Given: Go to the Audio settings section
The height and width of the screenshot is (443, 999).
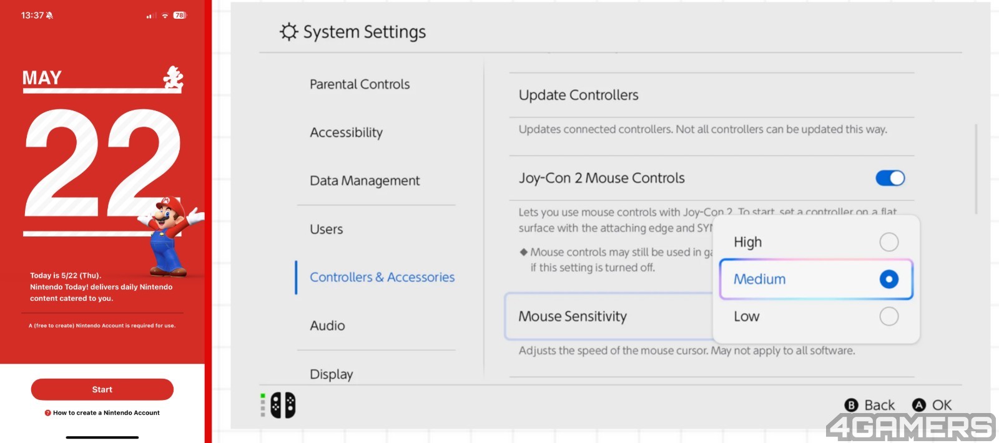Looking at the screenshot, I should [327, 326].
